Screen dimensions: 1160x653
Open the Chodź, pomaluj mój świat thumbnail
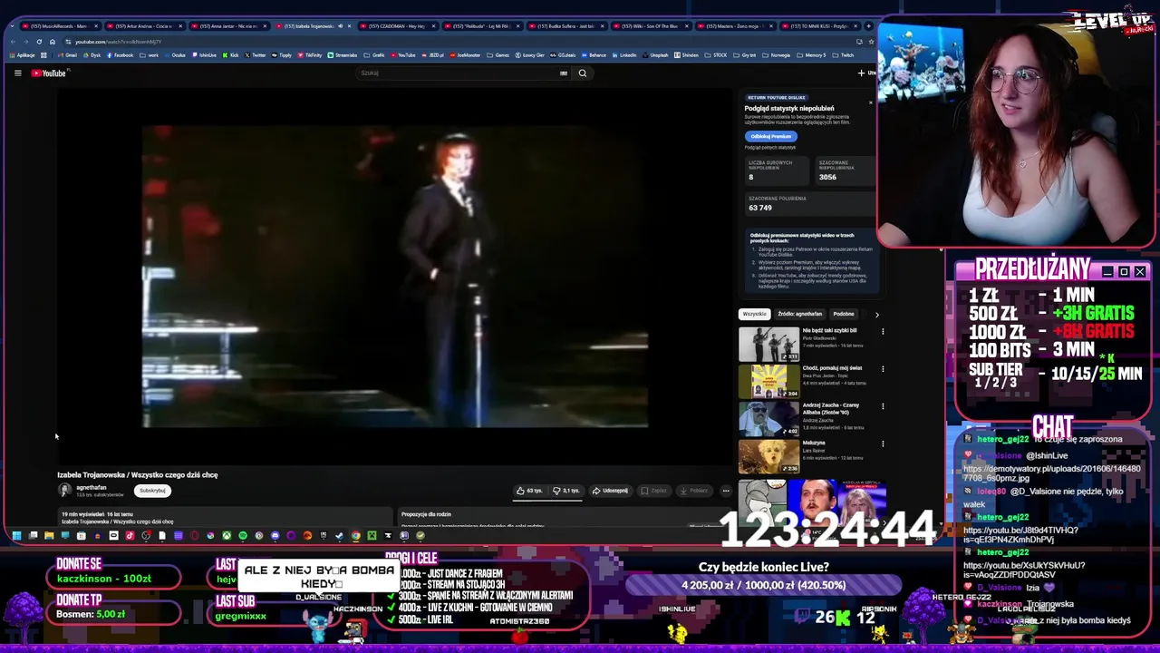pos(768,382)
